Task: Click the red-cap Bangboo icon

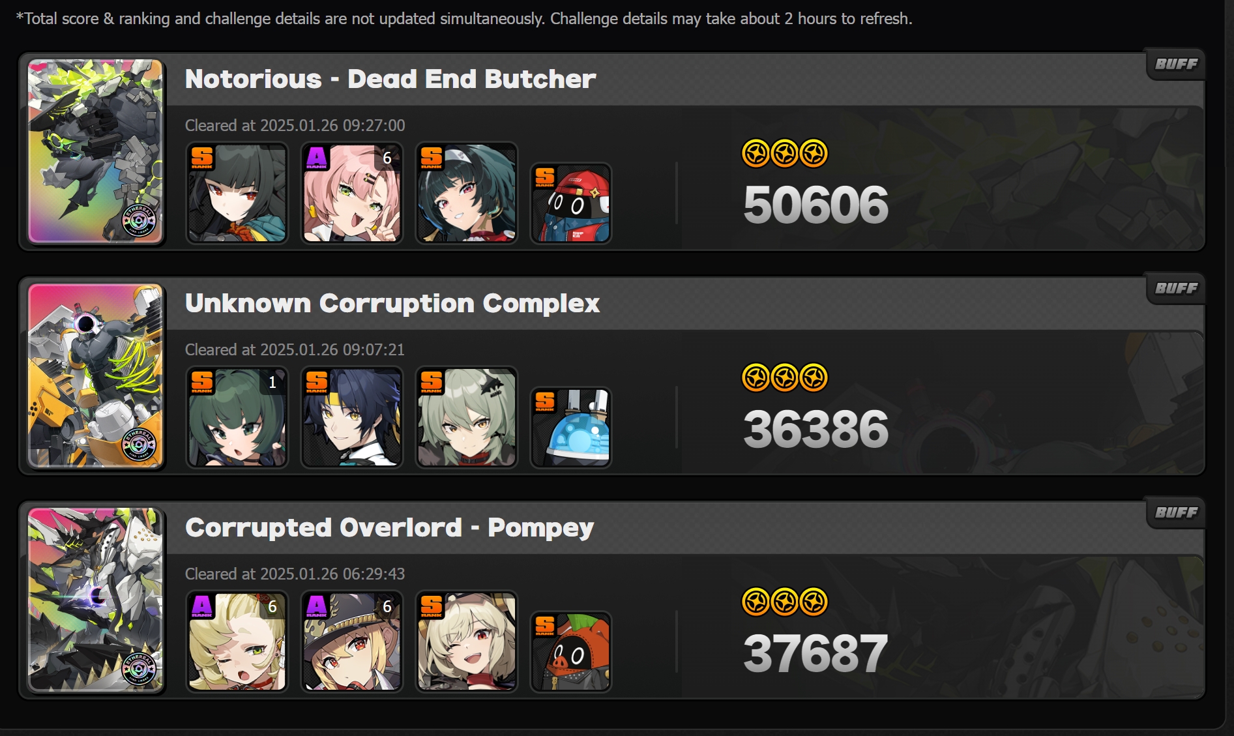Action: [x=571, y=203]
